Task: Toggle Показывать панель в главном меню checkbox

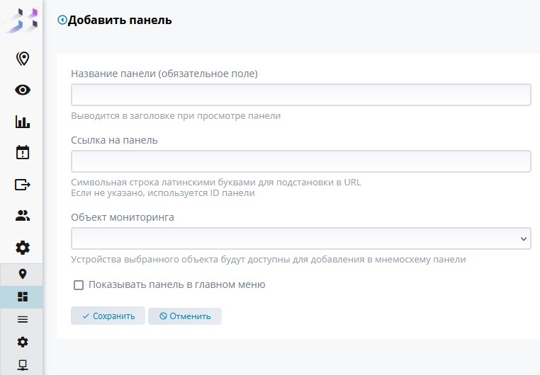Action: click(x=79, y=285)
